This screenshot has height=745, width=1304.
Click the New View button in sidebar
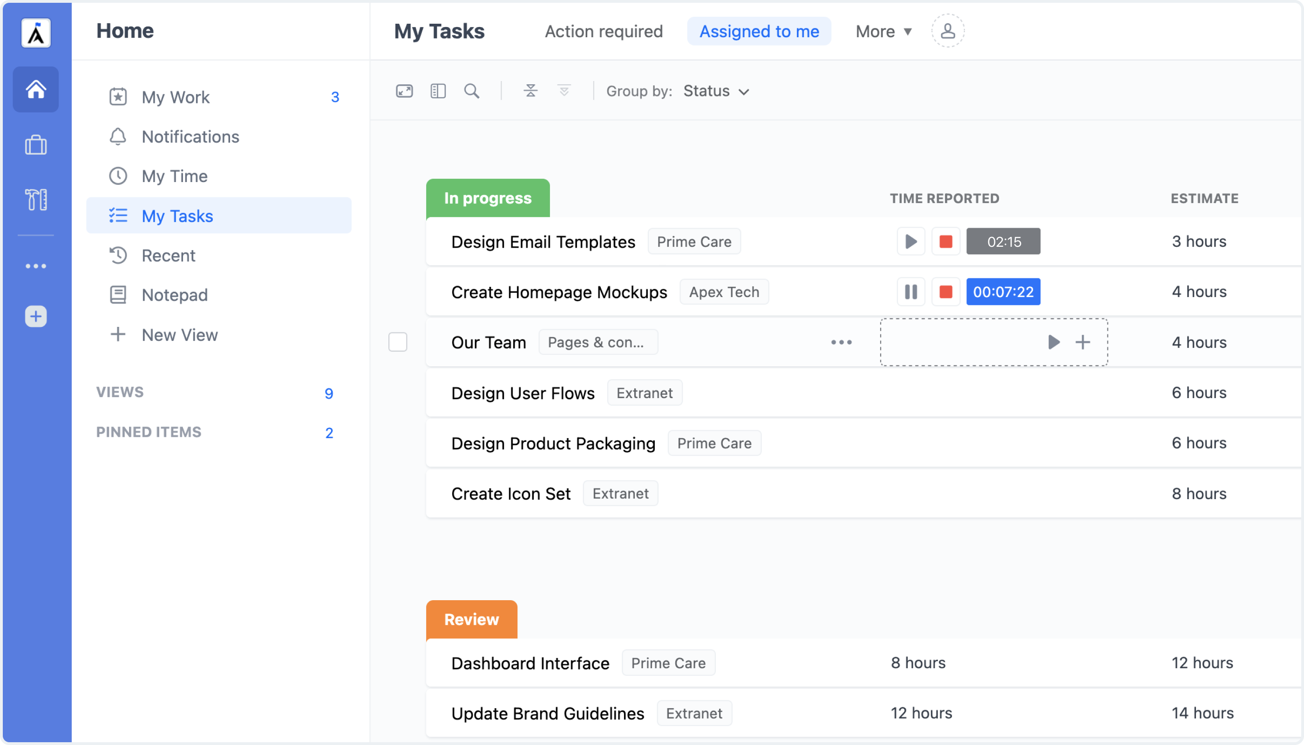tap(179, 335)
